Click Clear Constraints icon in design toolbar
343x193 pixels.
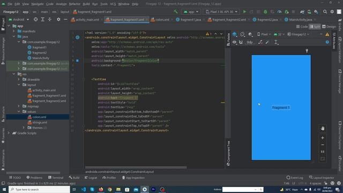[x=260, y=42]
